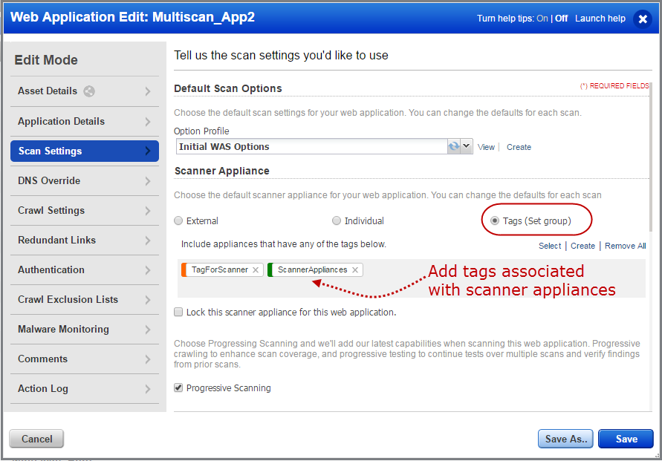Screen dimensions: 662x461
Task: Turn help tips On
Action: (x=542, y=19)
